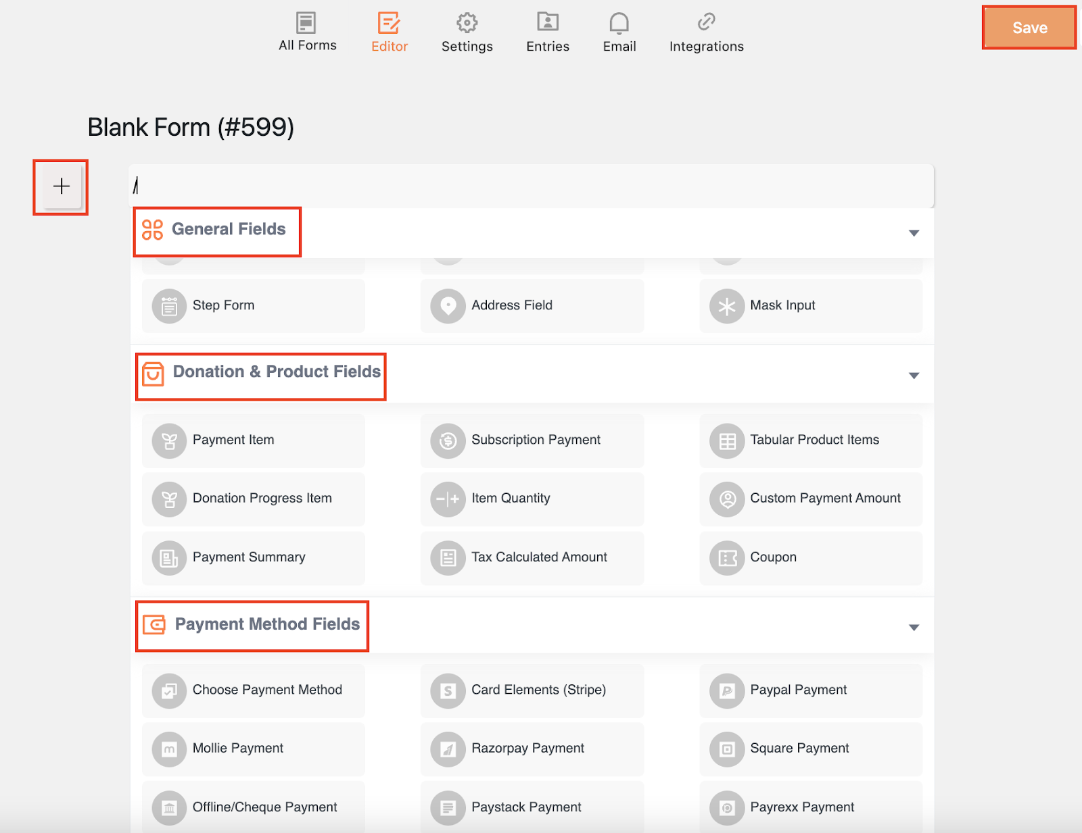
Task: Select the Paystack Payment label
Action: click(x=526, y=807)
